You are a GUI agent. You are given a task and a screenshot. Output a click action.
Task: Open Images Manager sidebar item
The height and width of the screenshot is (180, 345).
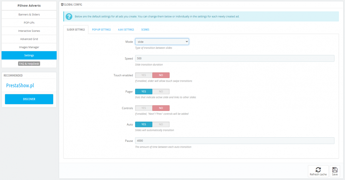pyautogui.click(x=29, y=47)
